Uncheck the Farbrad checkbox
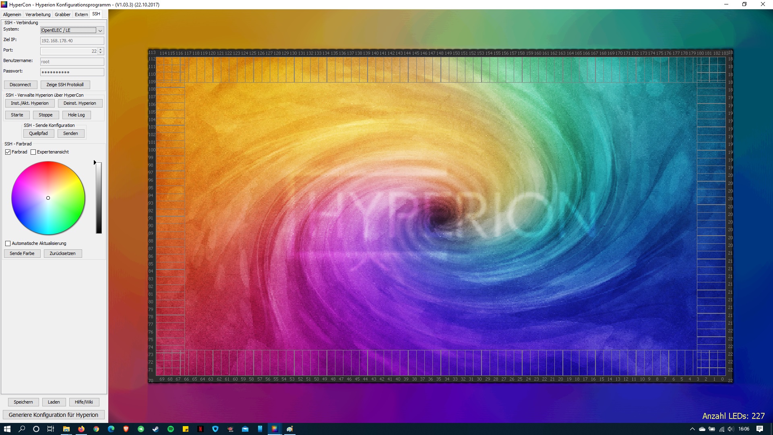This screenshot has width=773, height=435. [8, 152]
